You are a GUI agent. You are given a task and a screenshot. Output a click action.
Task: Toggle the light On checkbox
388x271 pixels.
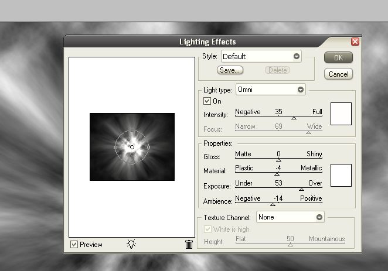click(x=207, y=101)
